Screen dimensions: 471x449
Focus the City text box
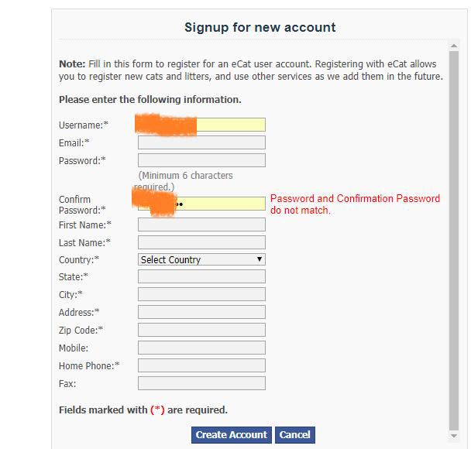click(x=201, y=294)
